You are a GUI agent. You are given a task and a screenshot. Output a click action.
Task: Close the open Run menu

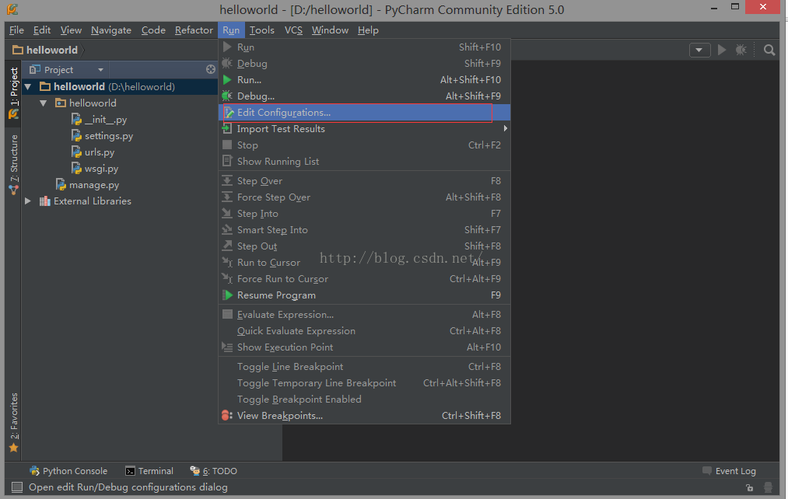click(x=231, y=30)
